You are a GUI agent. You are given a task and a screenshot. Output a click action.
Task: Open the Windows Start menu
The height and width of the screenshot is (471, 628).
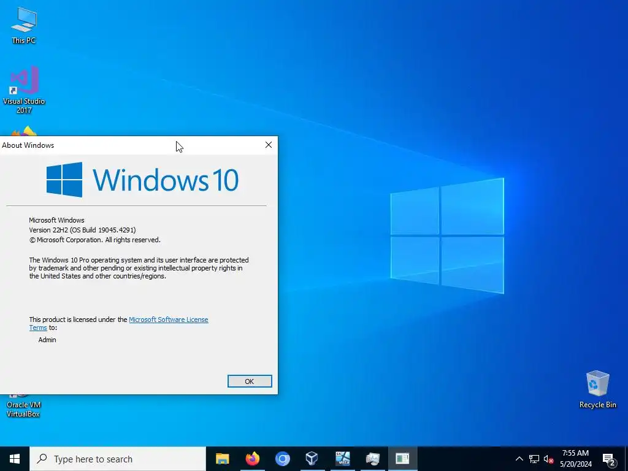point(15,459)
